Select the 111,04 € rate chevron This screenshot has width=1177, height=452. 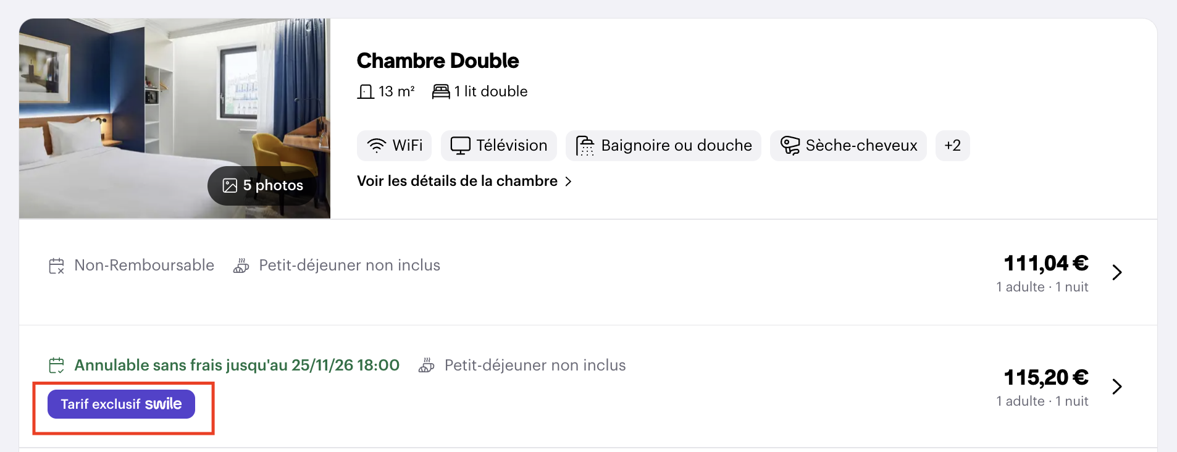coord(1116,272)
